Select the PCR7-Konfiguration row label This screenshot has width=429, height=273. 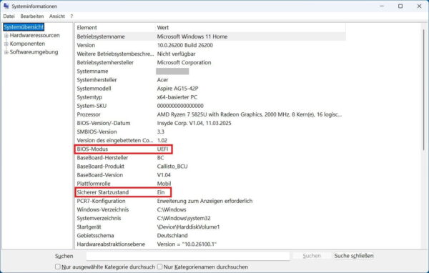click(x=101, y=201)
